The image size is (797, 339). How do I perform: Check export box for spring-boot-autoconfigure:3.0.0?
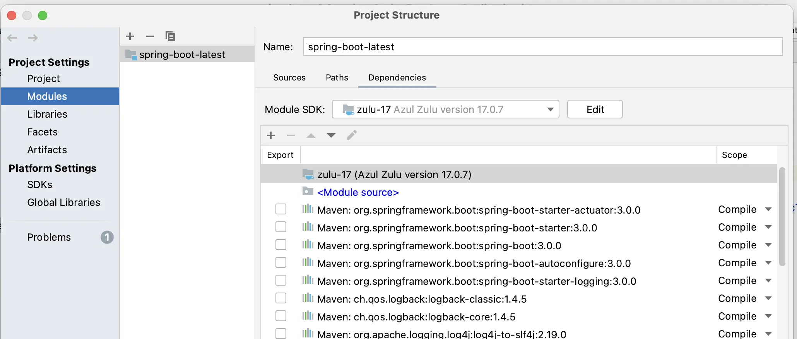point(281,263)
